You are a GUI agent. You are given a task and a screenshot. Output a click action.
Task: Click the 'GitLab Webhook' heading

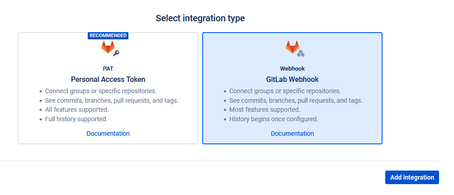click(293, 79)
